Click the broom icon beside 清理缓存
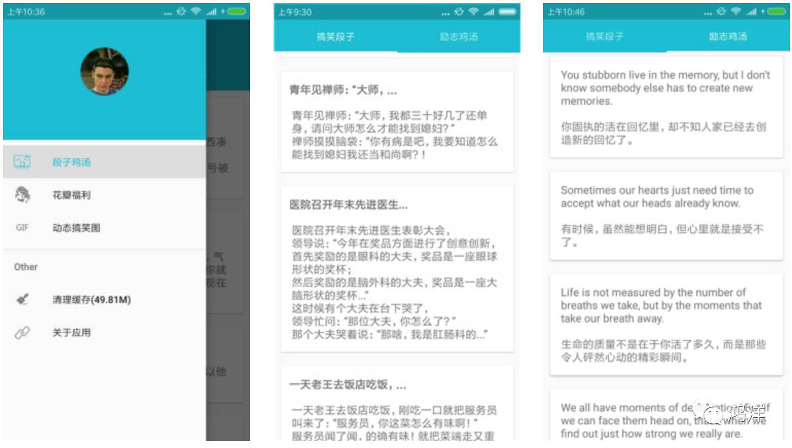Image resolution: width=792 pixels, height=448 pixels. click(x=22, y=299)
